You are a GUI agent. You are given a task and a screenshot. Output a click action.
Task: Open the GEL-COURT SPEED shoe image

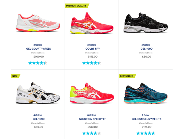38,23
